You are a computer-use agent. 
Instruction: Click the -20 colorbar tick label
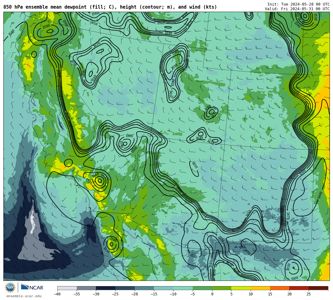tap(134, 294)
